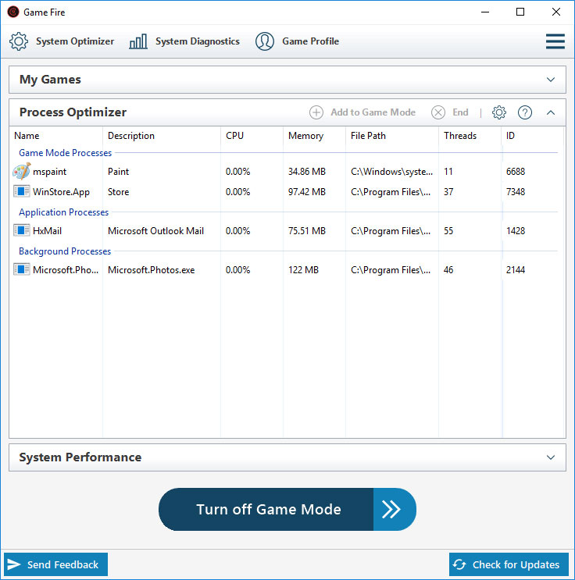Click process ID 6688

click(x=516, y=172)
